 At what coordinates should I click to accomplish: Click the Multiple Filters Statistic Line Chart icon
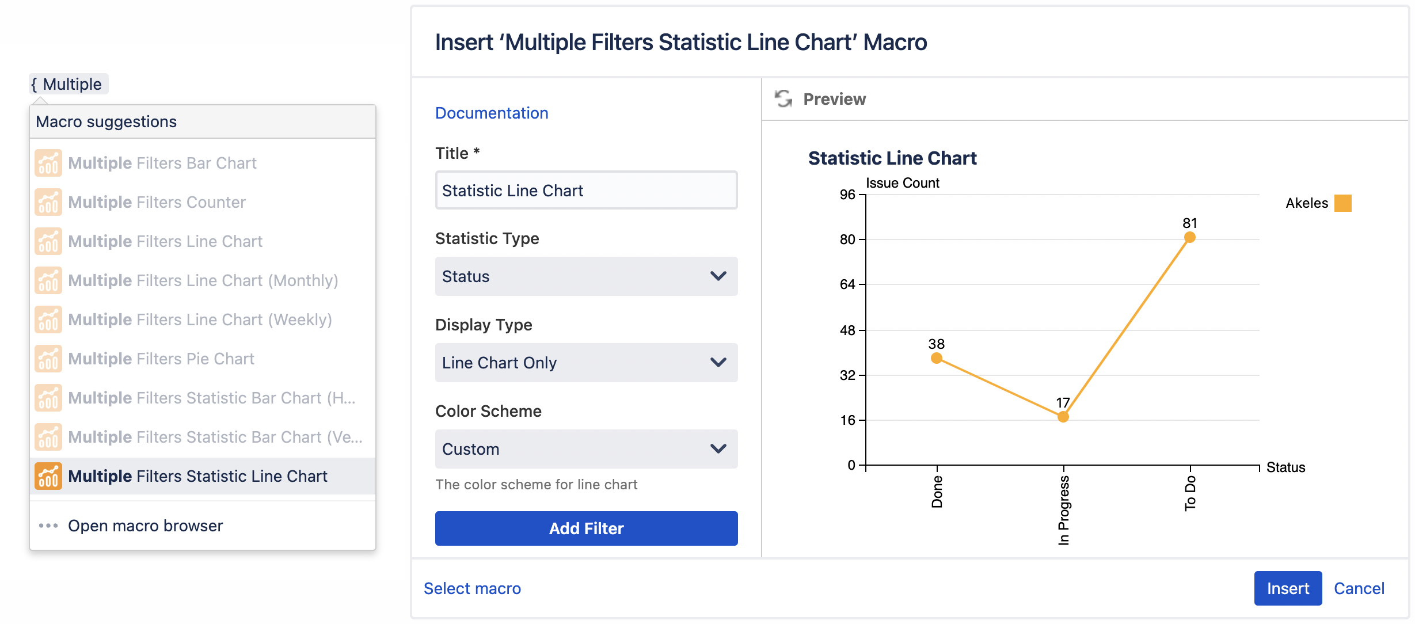click(x=48, y=476)
